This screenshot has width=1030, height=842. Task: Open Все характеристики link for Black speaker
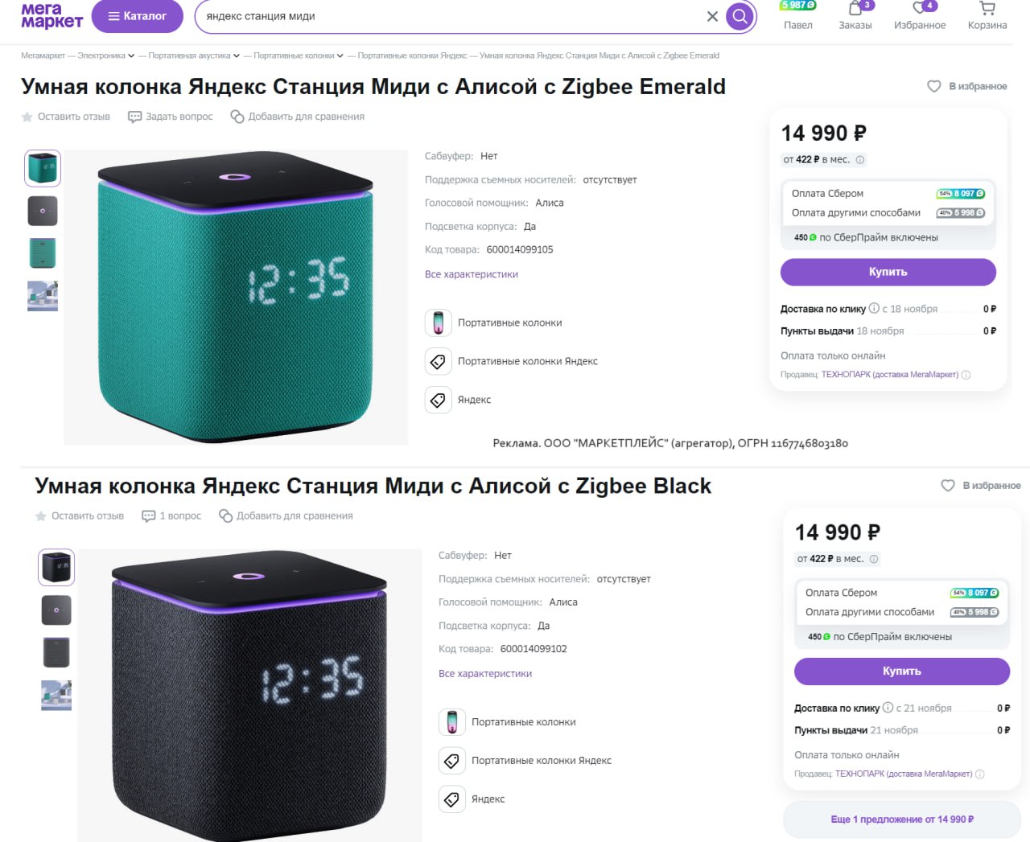coord(485,674)
